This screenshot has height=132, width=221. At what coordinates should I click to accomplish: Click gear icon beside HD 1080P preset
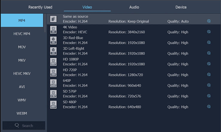(209, 64)
